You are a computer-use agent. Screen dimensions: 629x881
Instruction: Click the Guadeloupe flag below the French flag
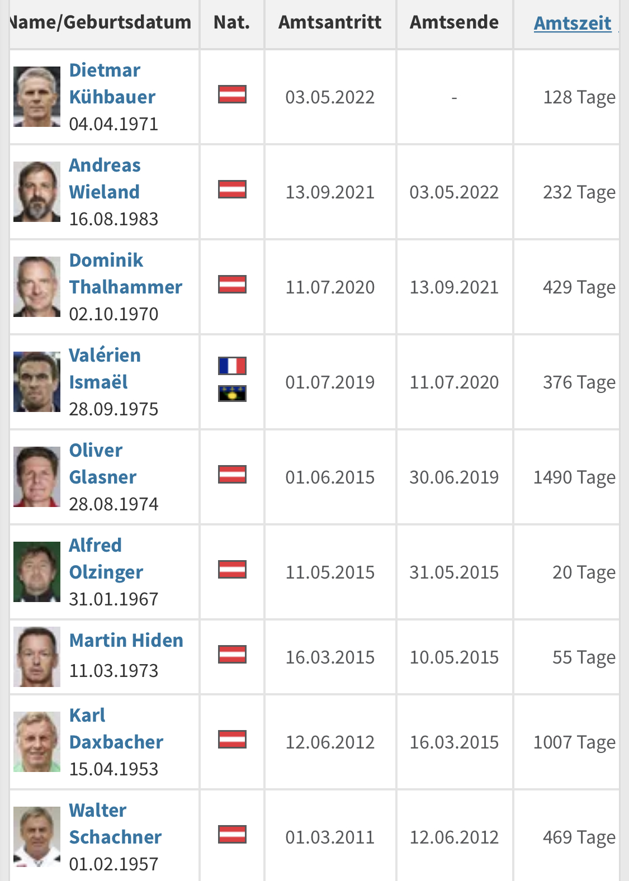[x=232, y=394]
